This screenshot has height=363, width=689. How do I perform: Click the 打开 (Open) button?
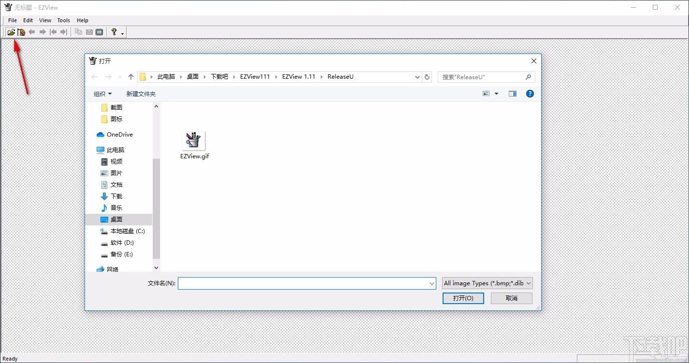pos(463,298)
